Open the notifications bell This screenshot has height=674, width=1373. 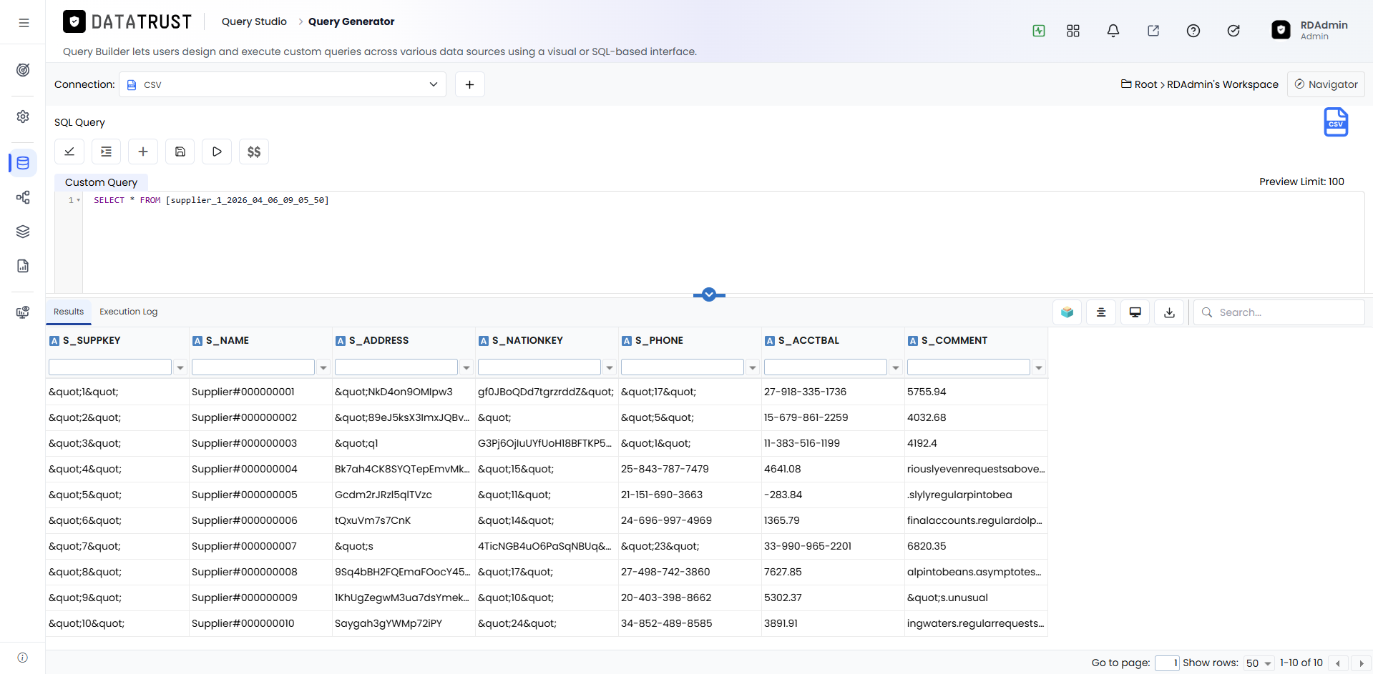coord(1113,31)
